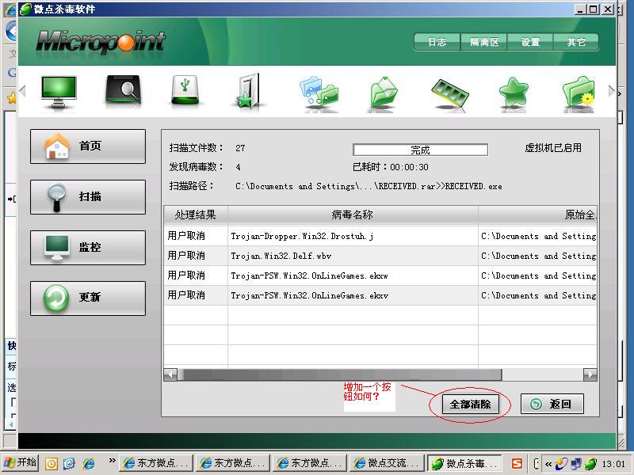Open the document with green star icon
Screen dimensions: 634x475
248,91
